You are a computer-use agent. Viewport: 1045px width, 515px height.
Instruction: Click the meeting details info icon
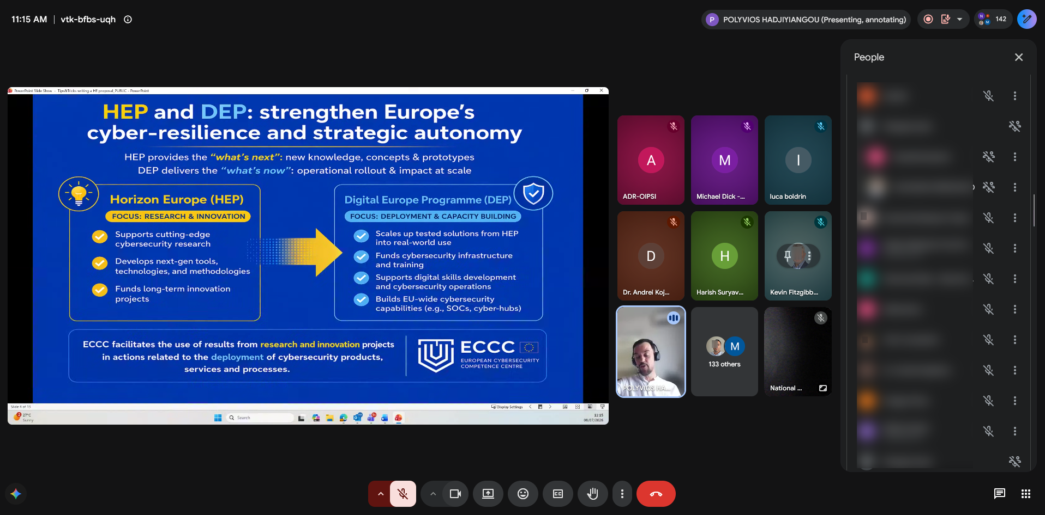pos(128,20)
